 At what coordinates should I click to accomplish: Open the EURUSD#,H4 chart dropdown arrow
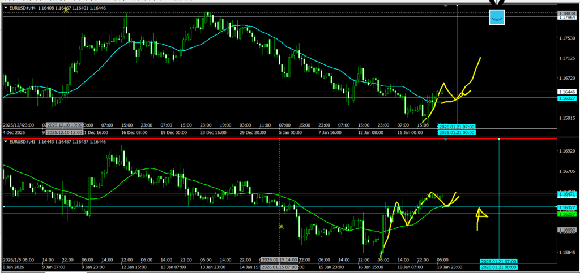click(x=6, y=7)
